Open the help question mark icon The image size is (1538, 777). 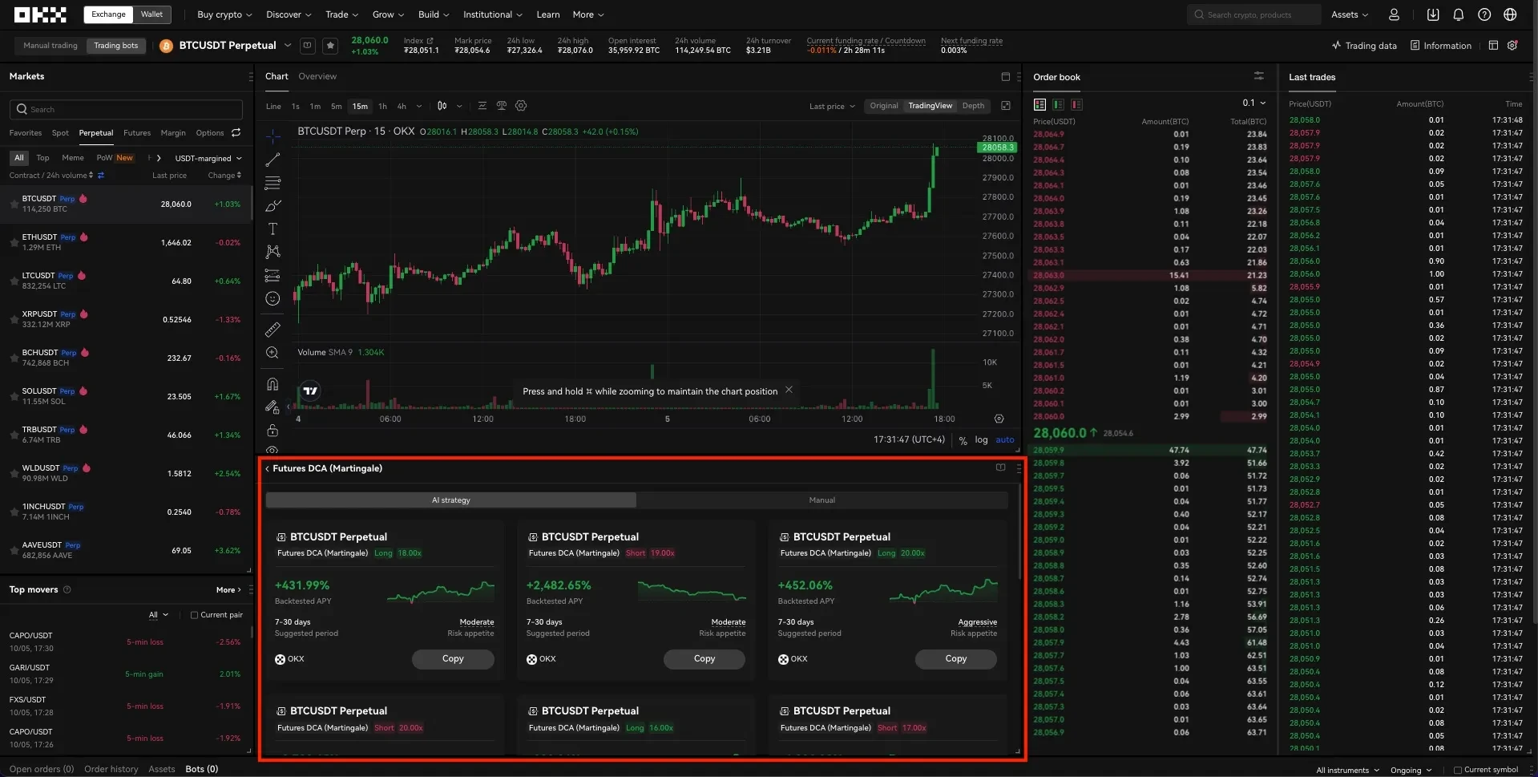[1484, 14]
